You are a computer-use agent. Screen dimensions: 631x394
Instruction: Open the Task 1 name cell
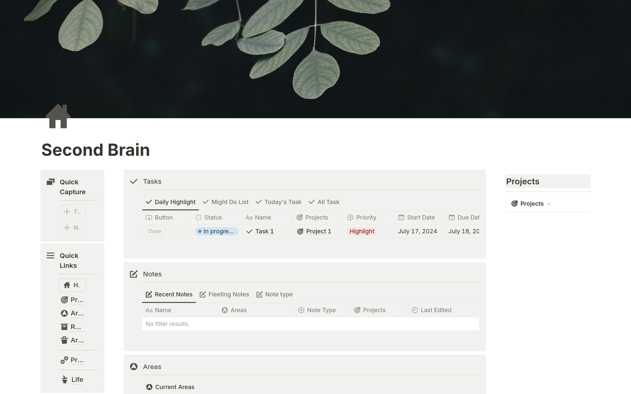(264, 231)
